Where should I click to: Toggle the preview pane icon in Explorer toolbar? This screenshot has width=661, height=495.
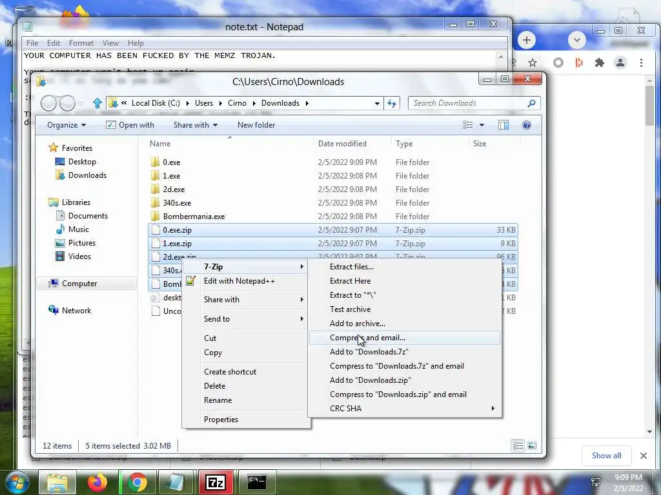coord(503,125)
